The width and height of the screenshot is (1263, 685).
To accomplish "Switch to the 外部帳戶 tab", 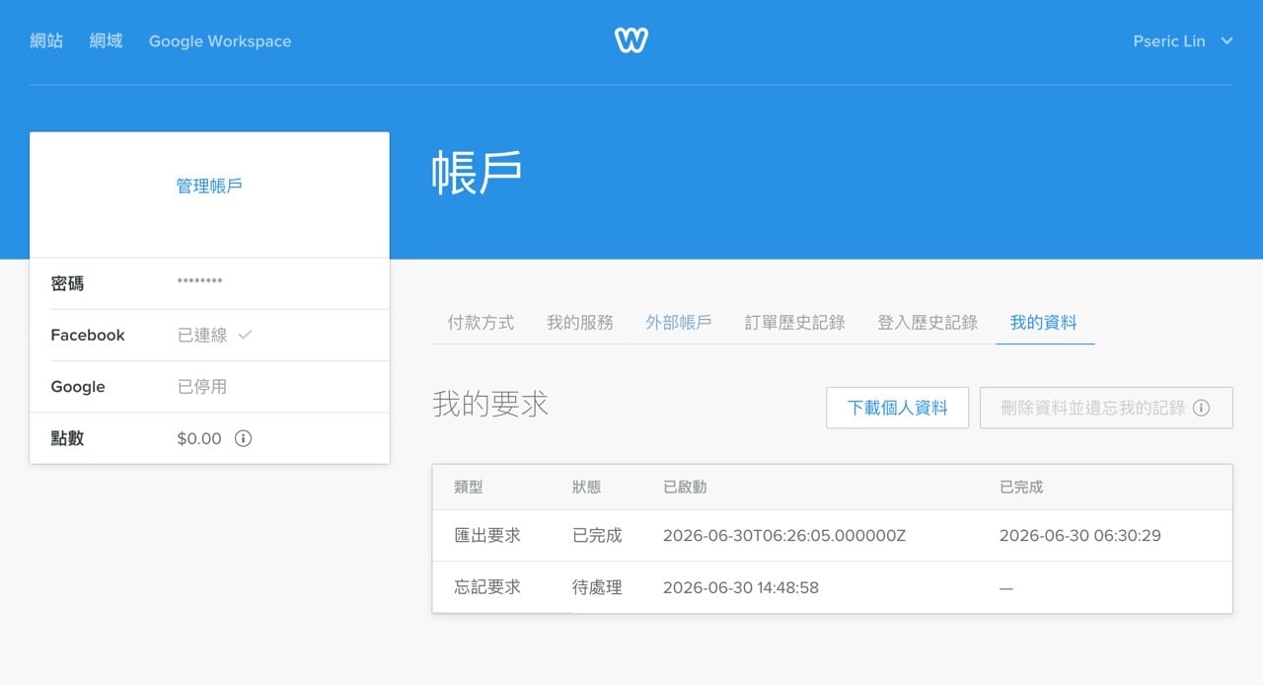I will pos(679,323).
